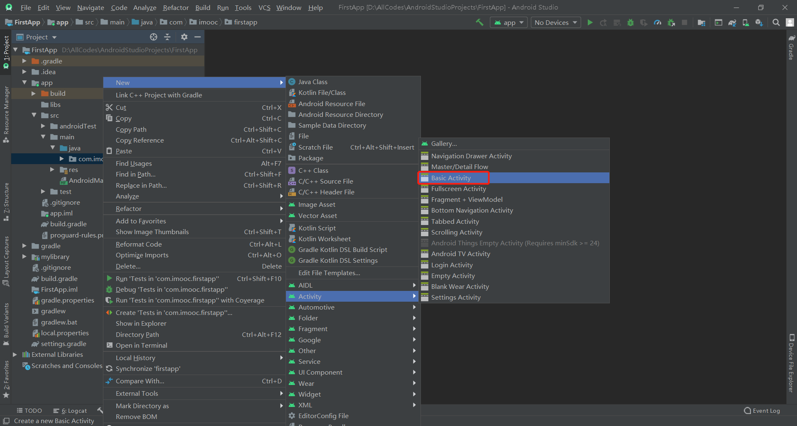
Task: Expand External Libraries node
Action: [x=15, y=354]
